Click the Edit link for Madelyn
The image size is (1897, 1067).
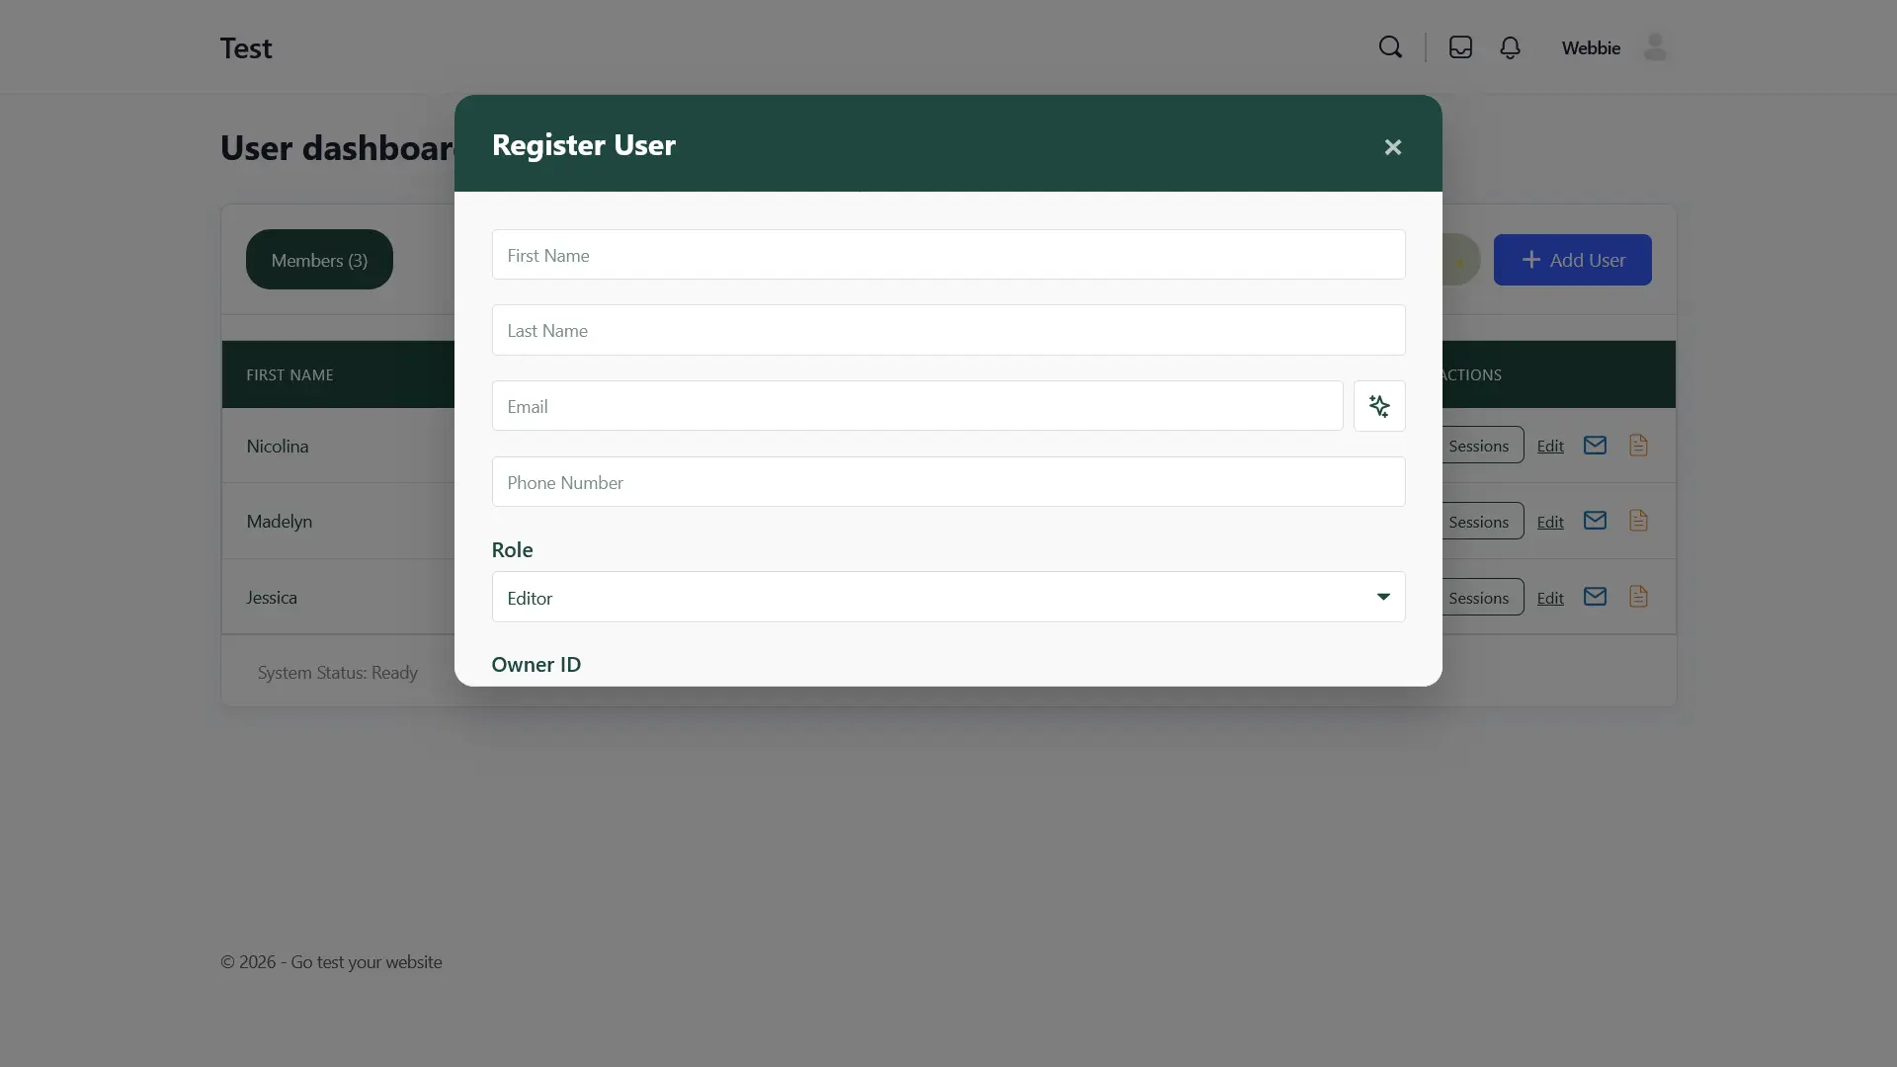coord(1549,522)
